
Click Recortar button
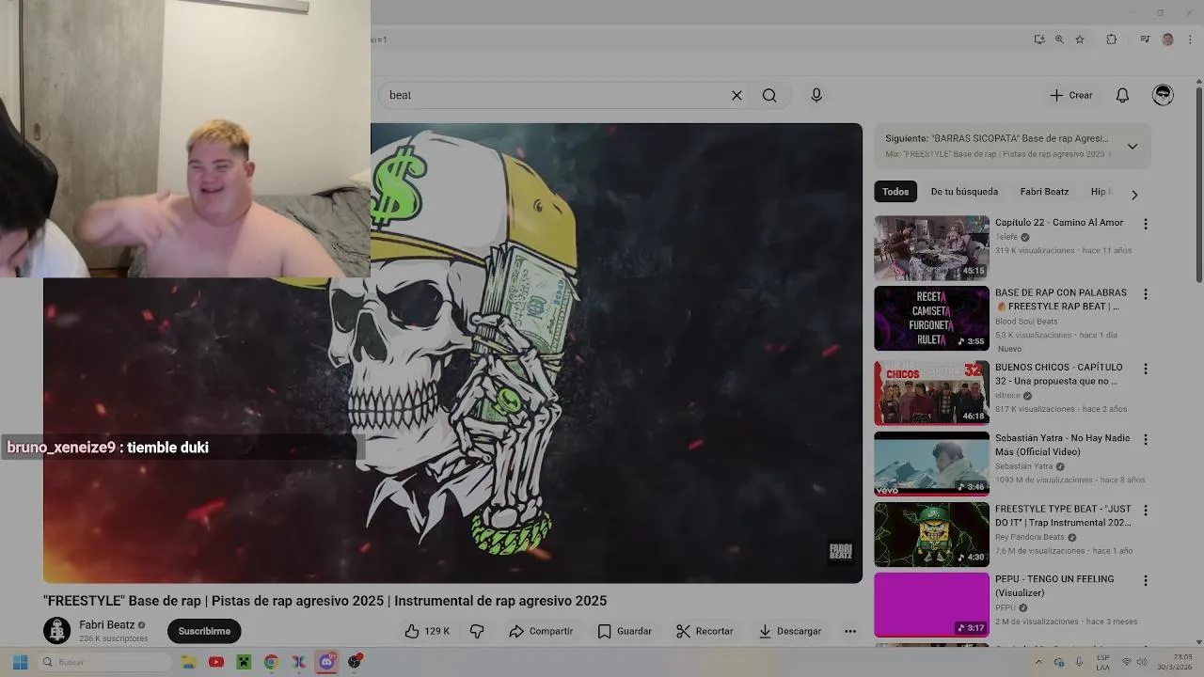tap(705, 631)
